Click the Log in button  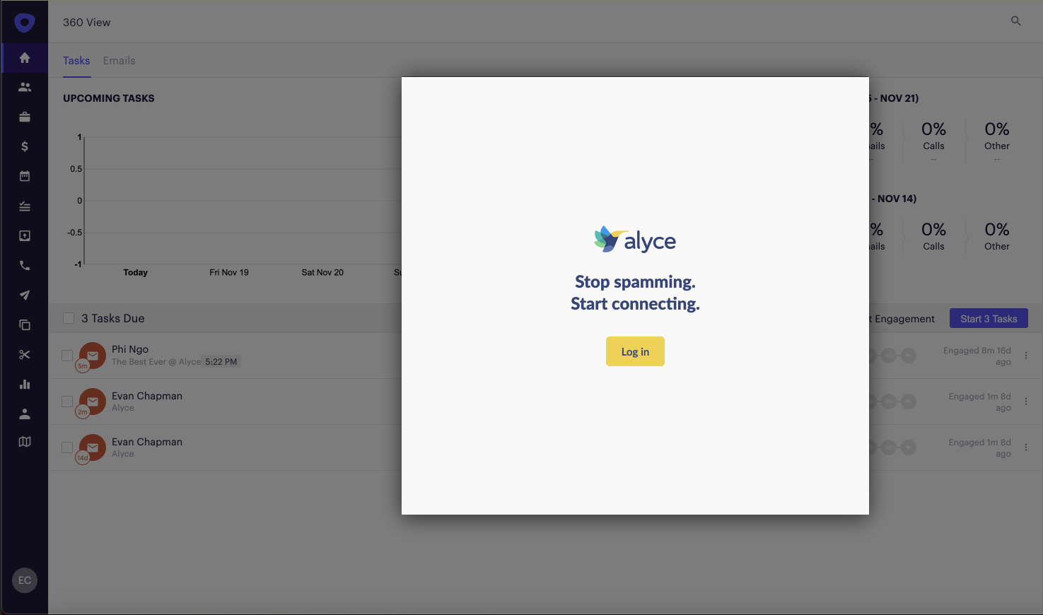click(x=635, y=351)
